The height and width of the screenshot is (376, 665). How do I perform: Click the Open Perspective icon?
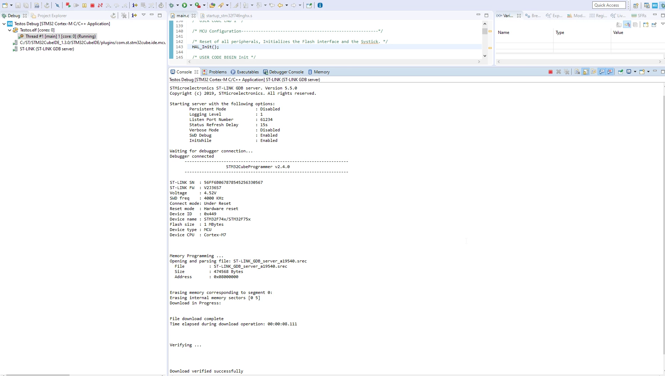(x=636, y=5)
